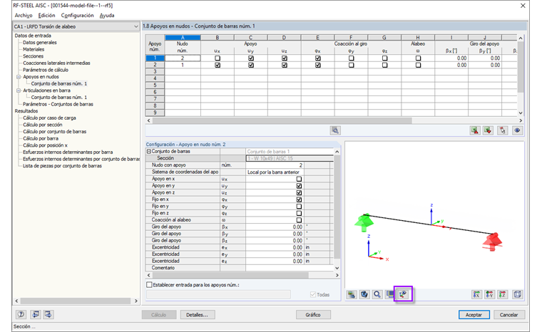Open 'Coacciones laterales intermedias' tree item

56,63
